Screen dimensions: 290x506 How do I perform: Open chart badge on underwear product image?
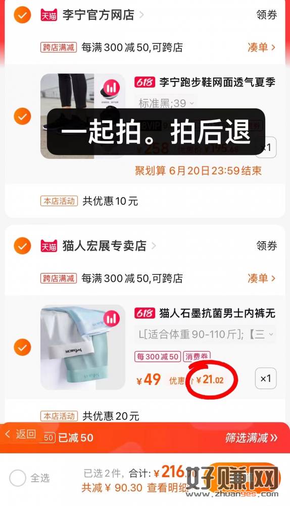pos(111,319)
